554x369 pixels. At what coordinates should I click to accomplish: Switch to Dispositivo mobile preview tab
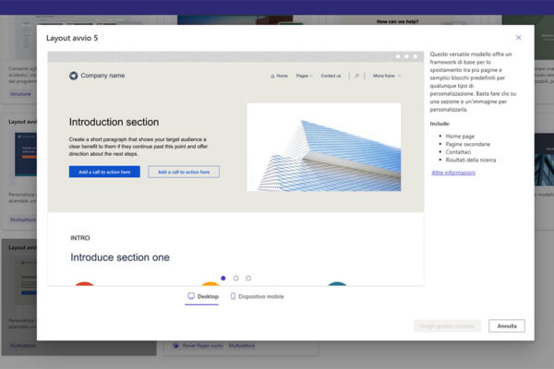[257, 297]
